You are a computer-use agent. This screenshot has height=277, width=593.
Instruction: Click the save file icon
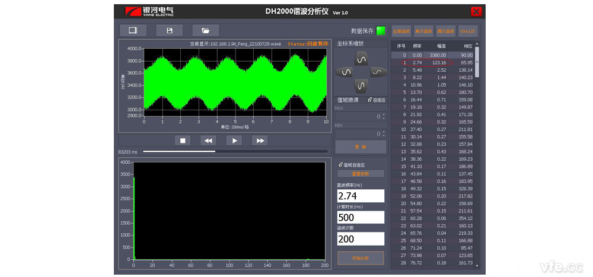[x=170, y=30]
